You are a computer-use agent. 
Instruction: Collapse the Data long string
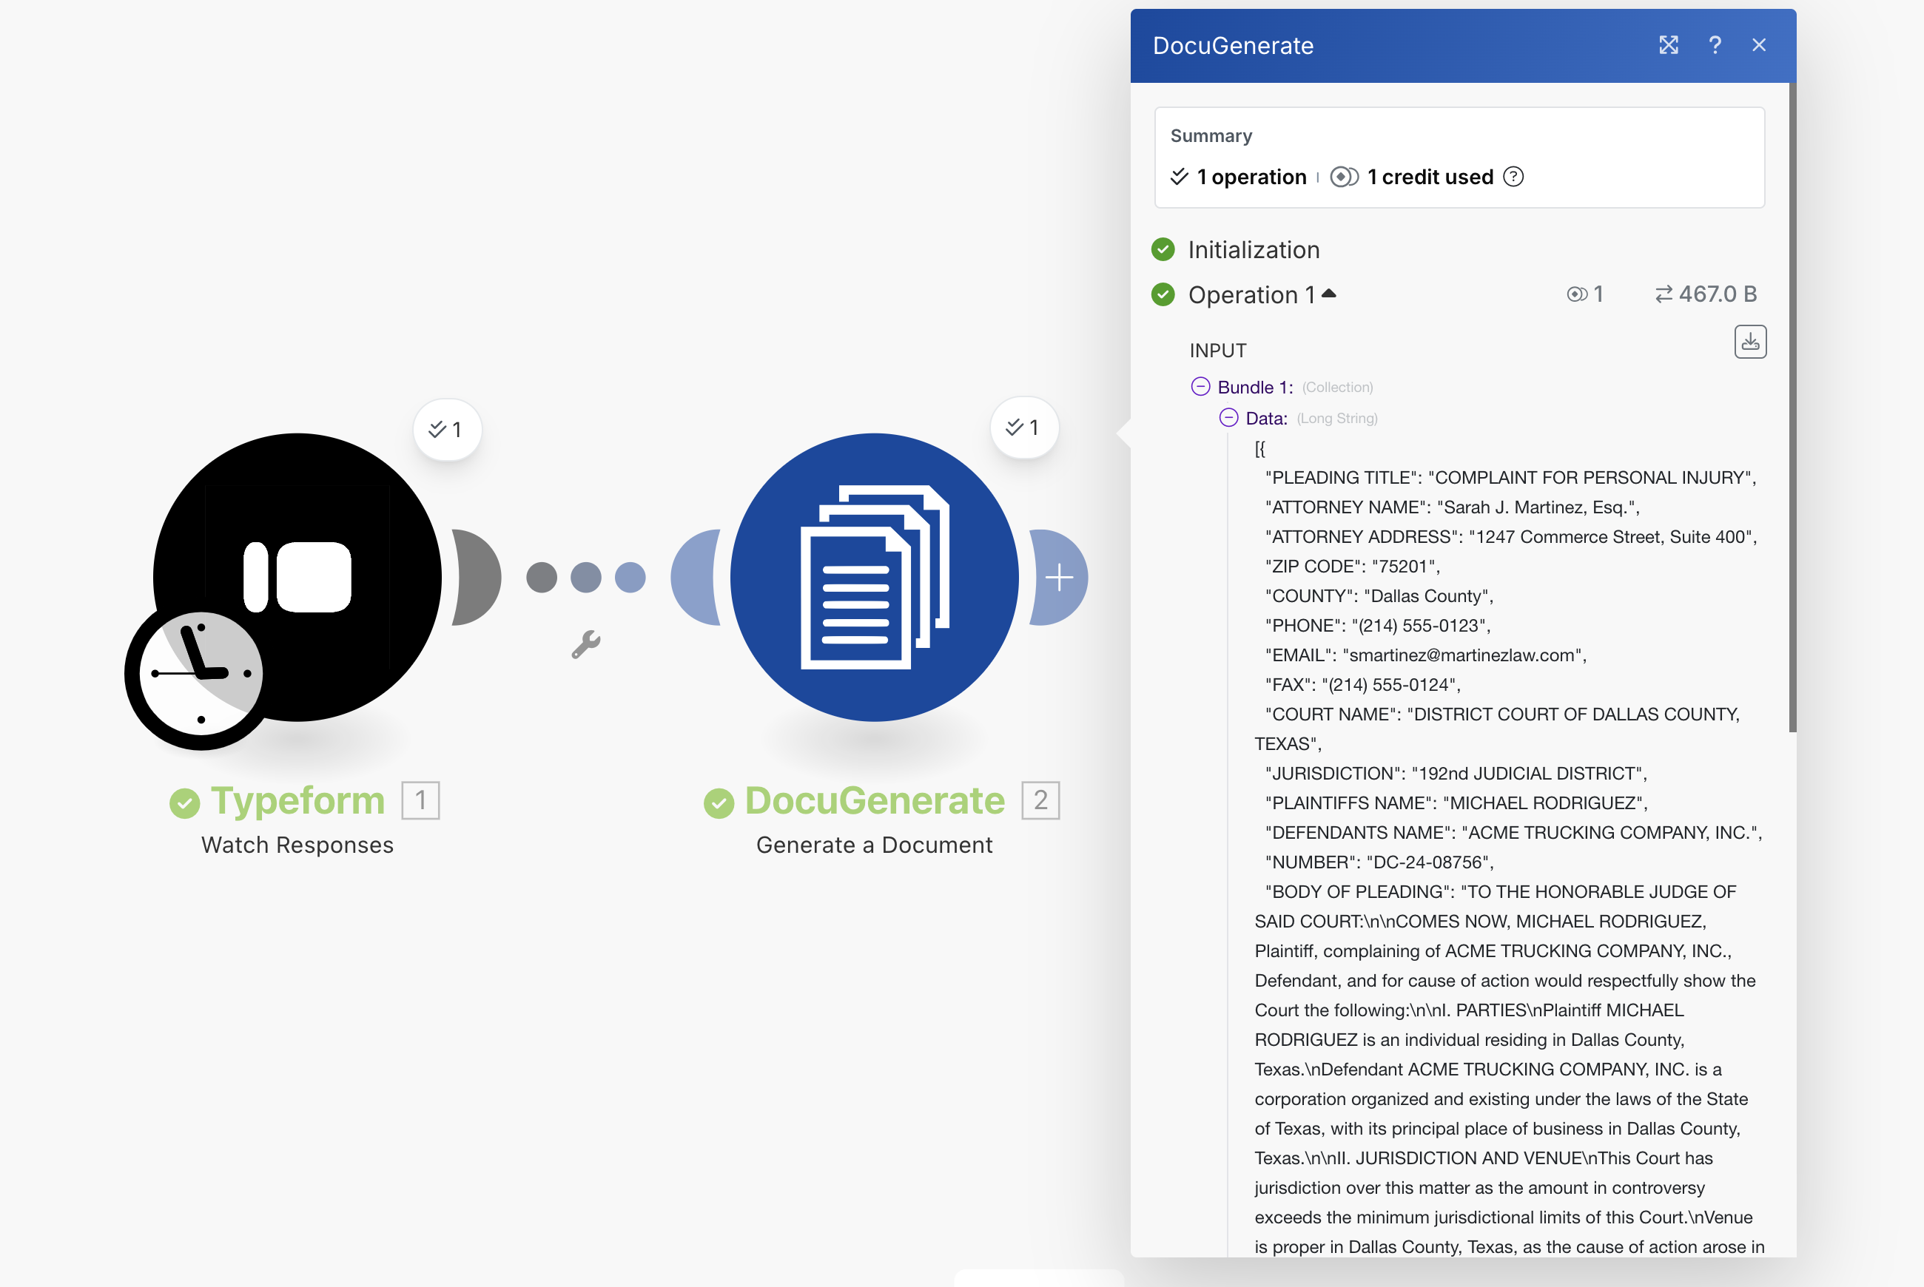pos(1228,418)
